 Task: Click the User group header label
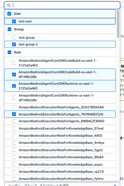click(x=17, y=14)
